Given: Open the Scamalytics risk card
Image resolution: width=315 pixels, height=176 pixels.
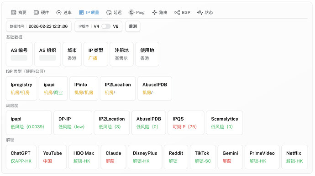Looking at the screenshot, I should click(x=225, y=122).
